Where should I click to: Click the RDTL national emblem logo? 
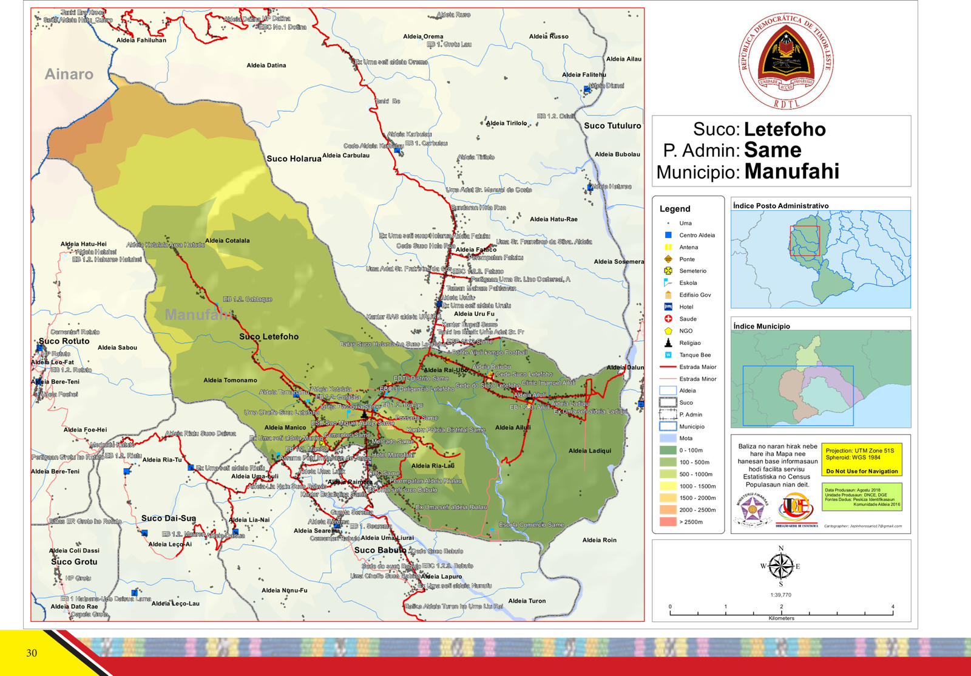pyautogui.click(x=786, y=61)
